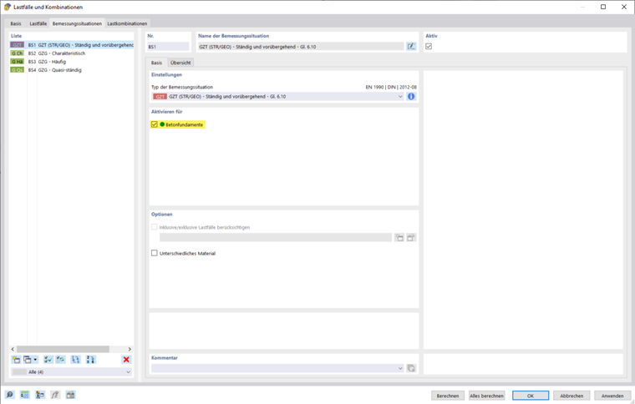Confirm with the OK button
Screen dimensions: 635x404
(x=531, y=396)
